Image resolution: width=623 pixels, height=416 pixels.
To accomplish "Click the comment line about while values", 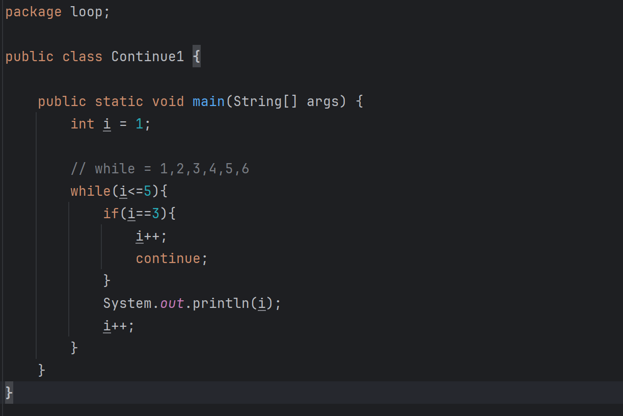I will tap(160, 169).
